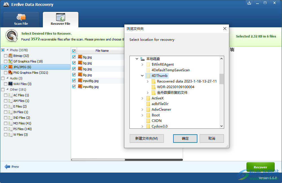Click the adbFileDir folder icon
This screenshot has width=282, height=183.
[148, 104]
